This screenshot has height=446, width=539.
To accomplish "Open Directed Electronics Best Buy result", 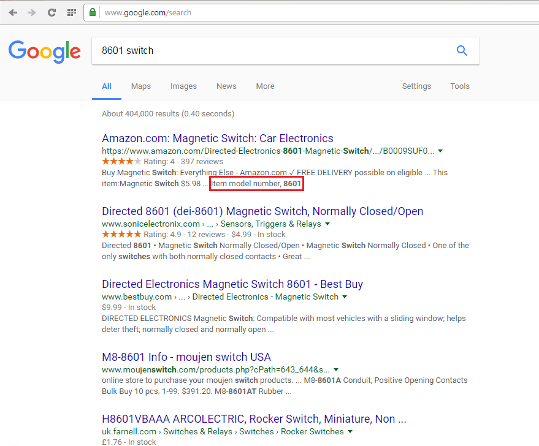I will click(x=232, y=284).
